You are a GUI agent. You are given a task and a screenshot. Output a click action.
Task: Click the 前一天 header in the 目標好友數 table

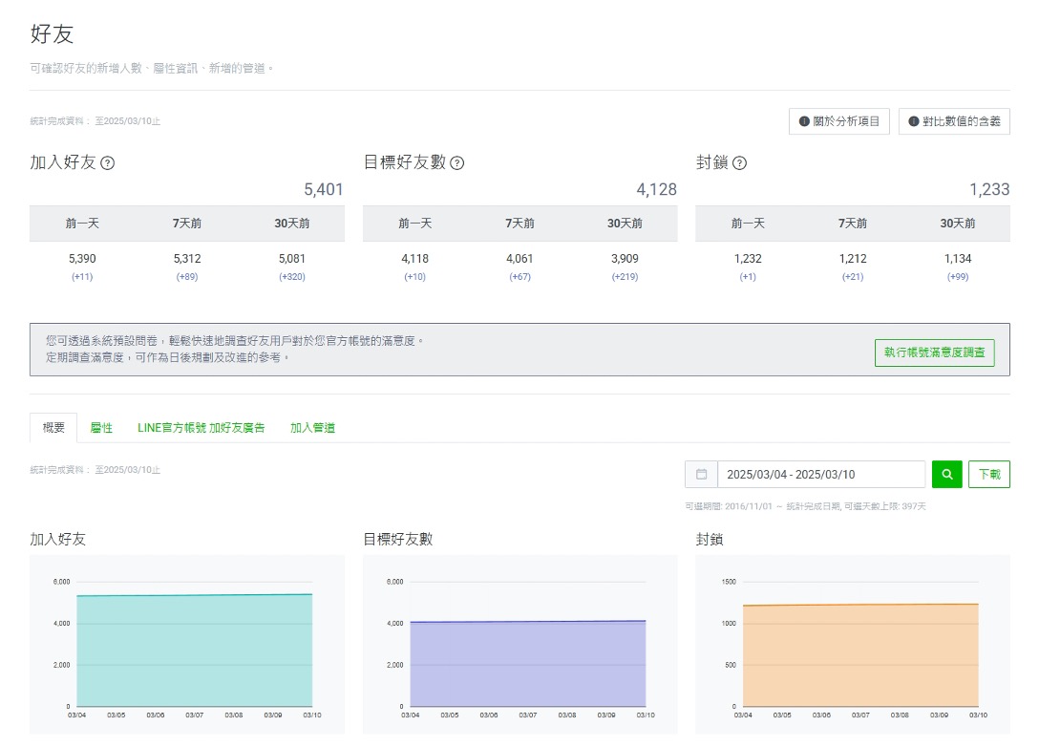[415, 224]
